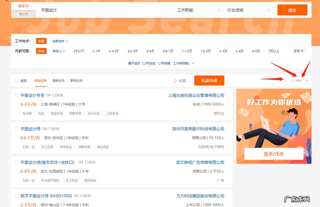Click the 多选+ multi-select option
This screenshot has width=320, height=207.
(298, 50)
